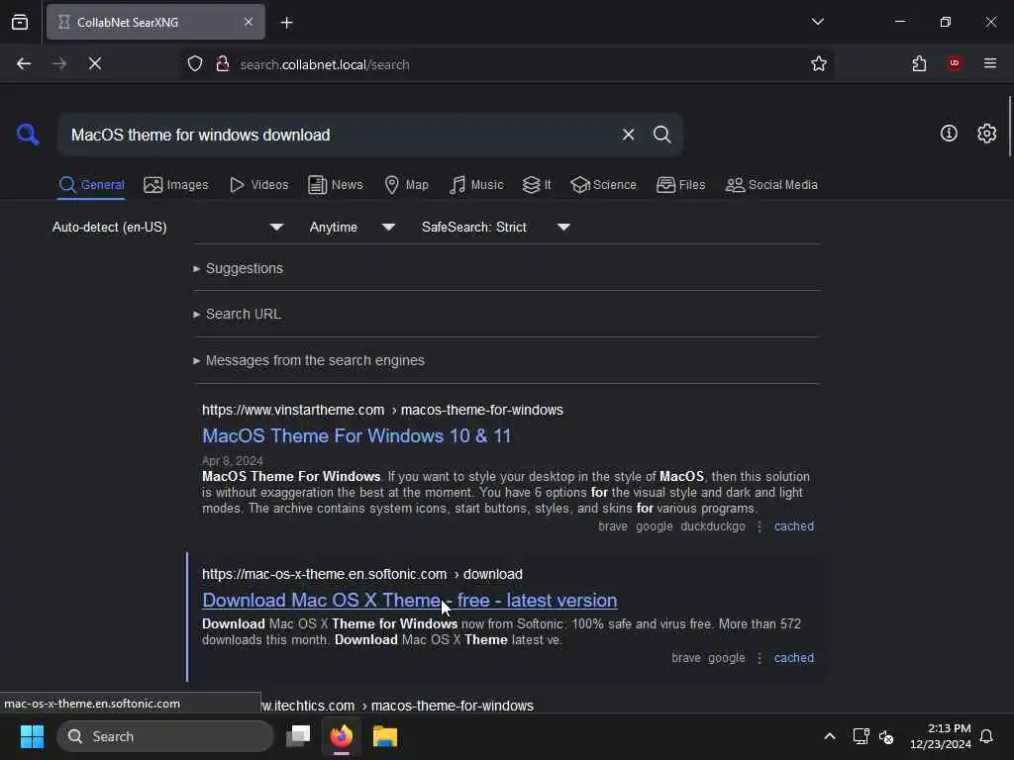Open cached link for vinstartheme result
1014x760 pixels.
(x=794, y=526)
